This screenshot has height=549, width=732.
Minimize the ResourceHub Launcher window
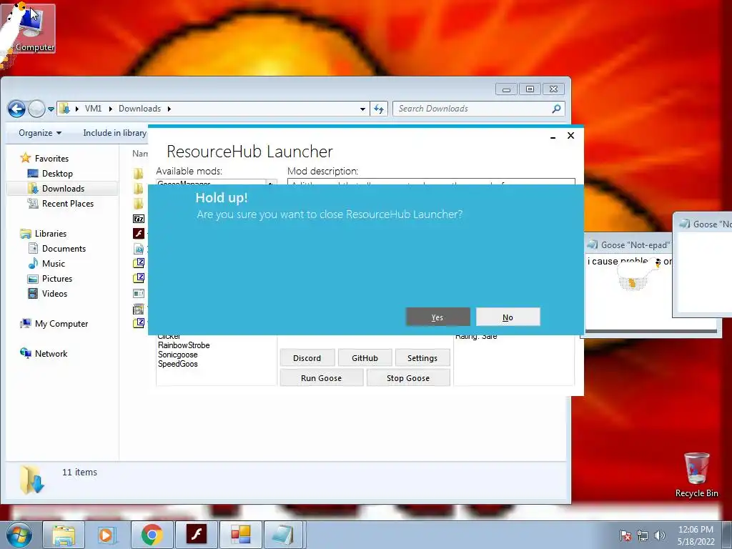(x=553, y=136)
